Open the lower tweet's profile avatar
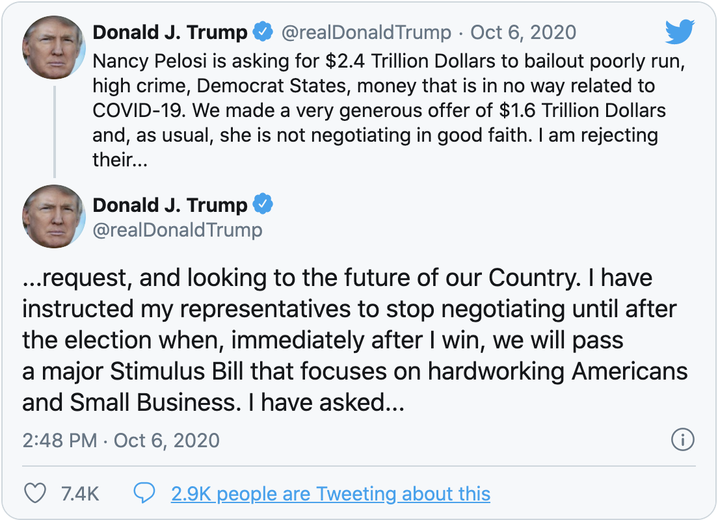718x520 pixels. tap(54, 216)
